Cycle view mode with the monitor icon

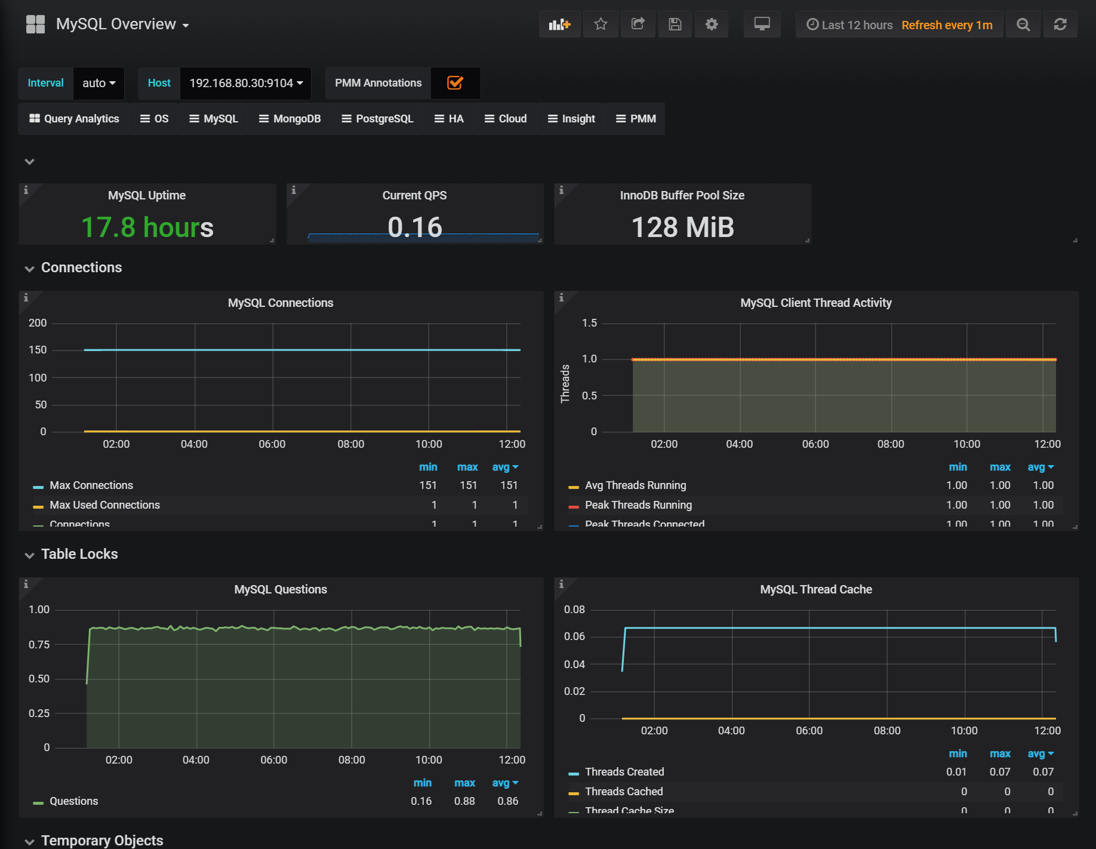[x=762, y=24]
